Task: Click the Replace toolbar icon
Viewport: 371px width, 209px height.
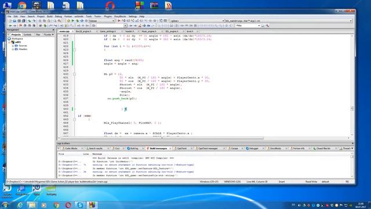Action: [x=59, y=21]
